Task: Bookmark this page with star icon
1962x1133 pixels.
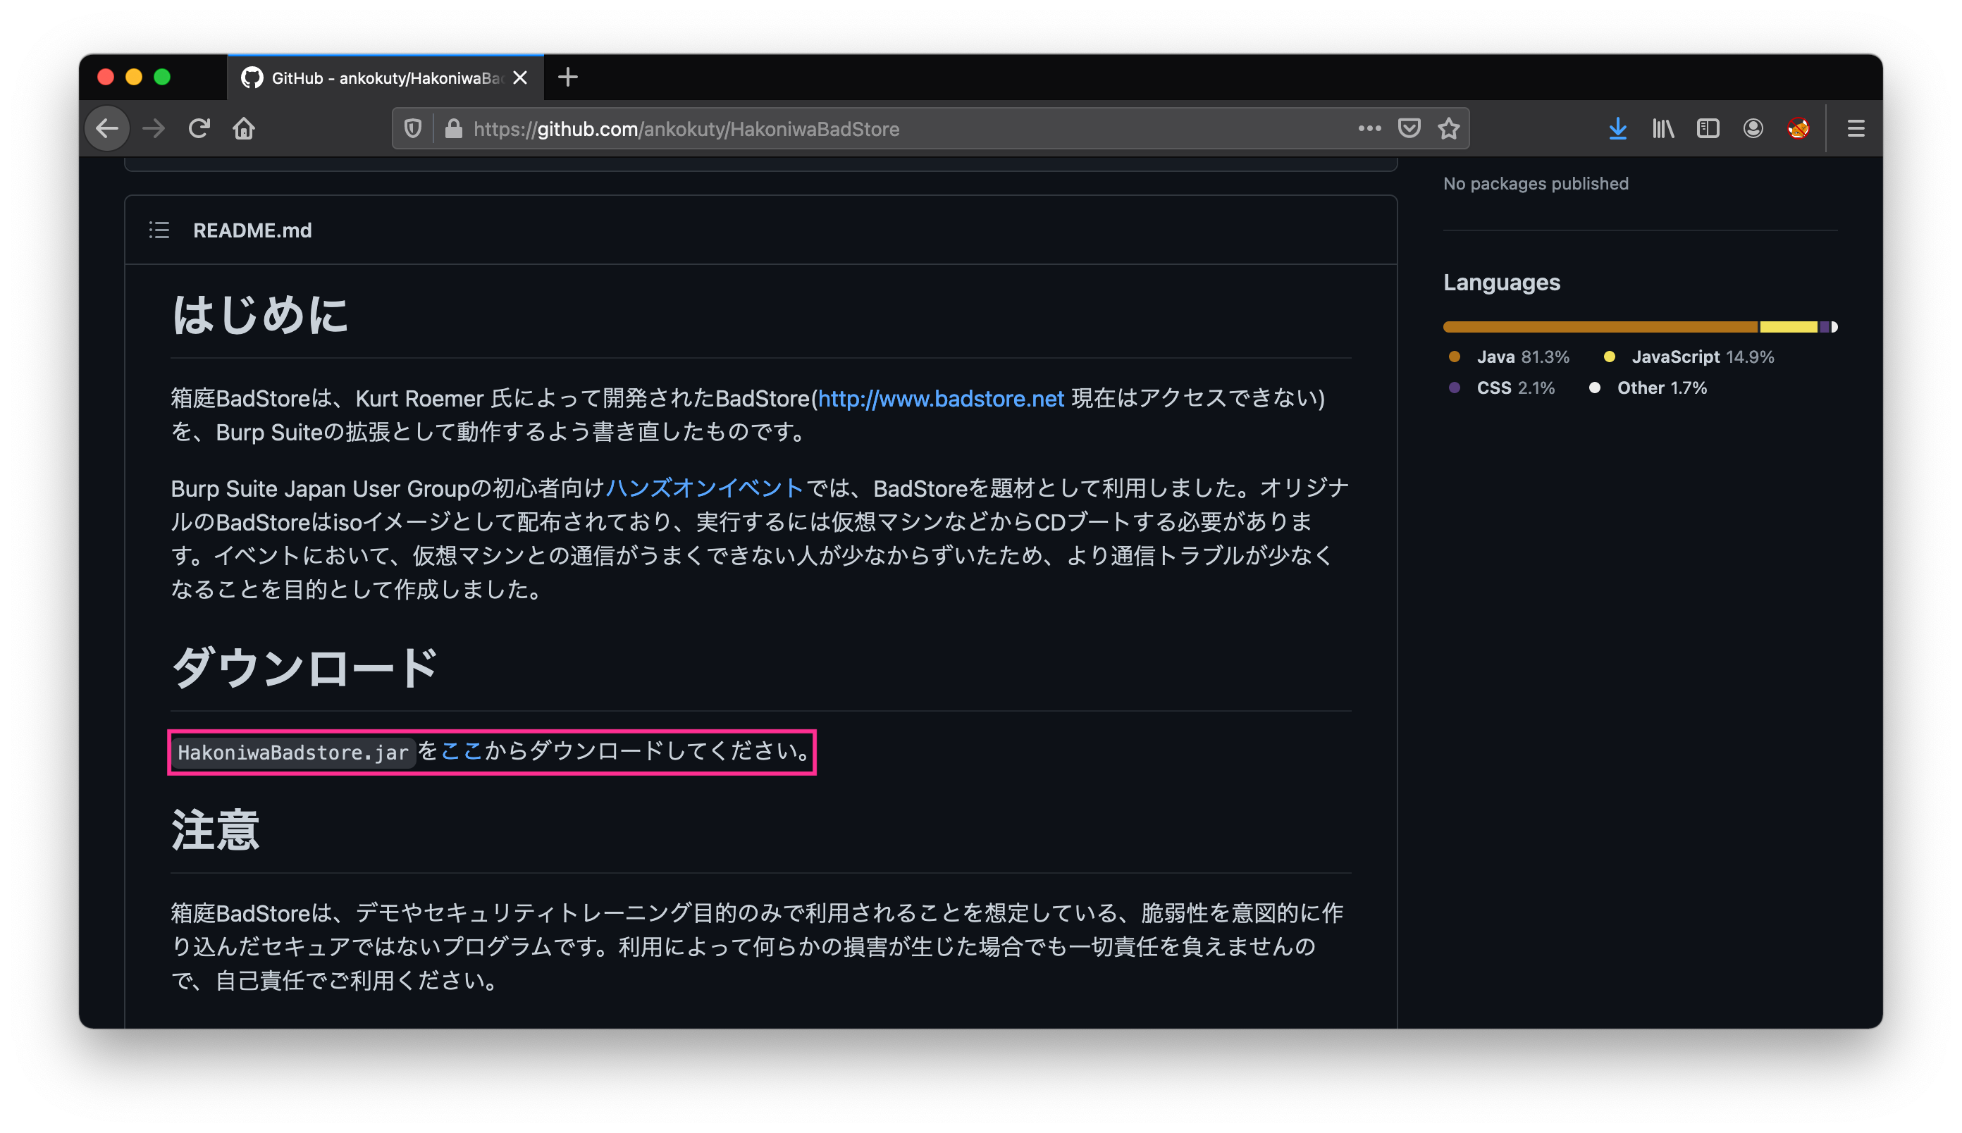Action: click(1448, 128)
